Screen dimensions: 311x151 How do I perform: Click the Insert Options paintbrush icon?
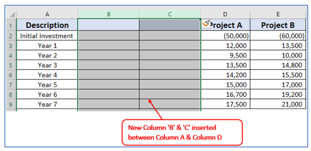coord(206,24)
